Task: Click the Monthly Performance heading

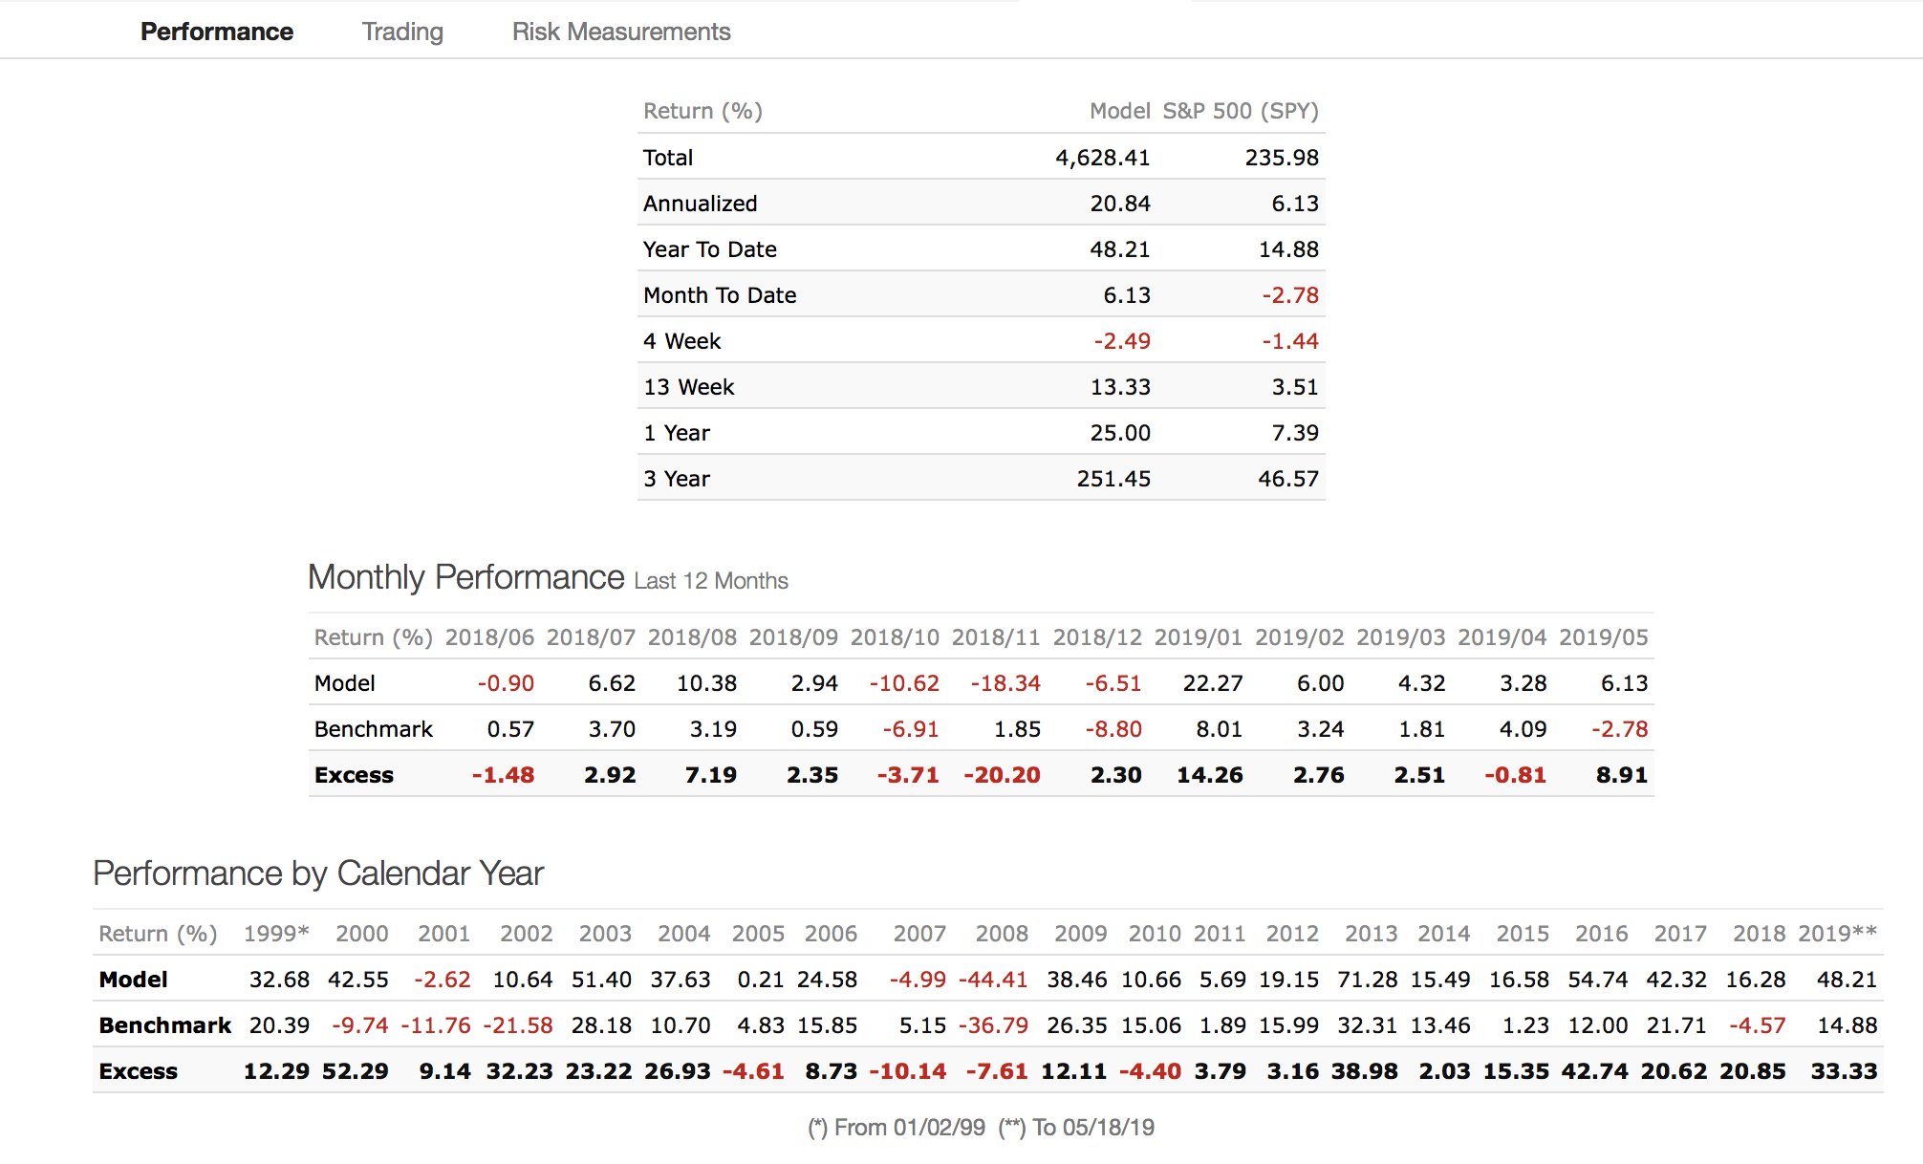Action: point(466,577)
